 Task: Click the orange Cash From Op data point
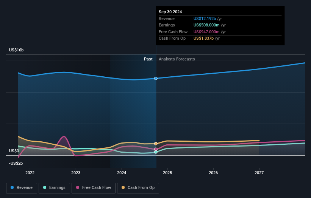(156, 144)
